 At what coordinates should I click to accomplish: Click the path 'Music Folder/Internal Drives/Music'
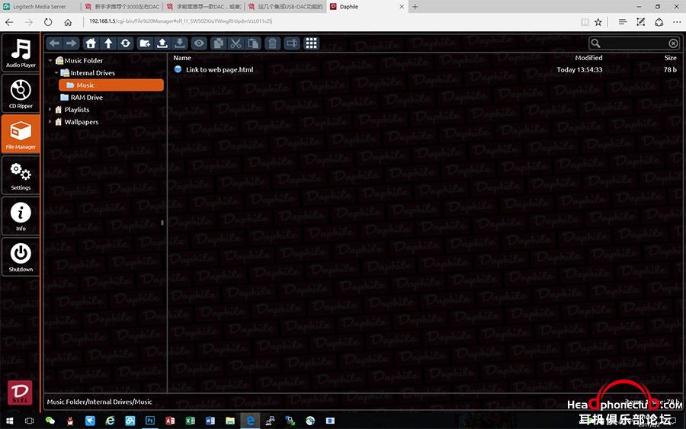(x=99, y=402)
